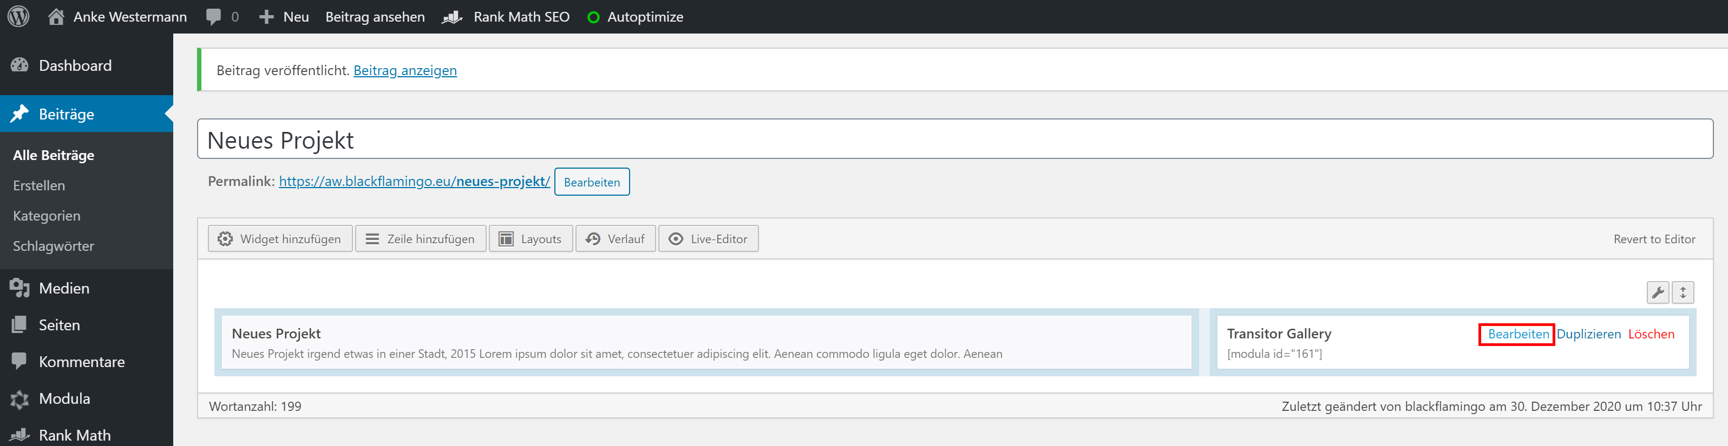Click Löschen on the Transitor Gallery widget
The width and height of the screenshot is (1728, 446).
click(x=1651, y=334)
